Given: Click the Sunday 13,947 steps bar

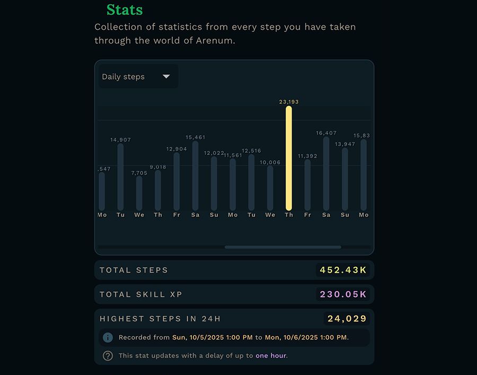Looking at the screenshot, I should click(x=345, y=179).
